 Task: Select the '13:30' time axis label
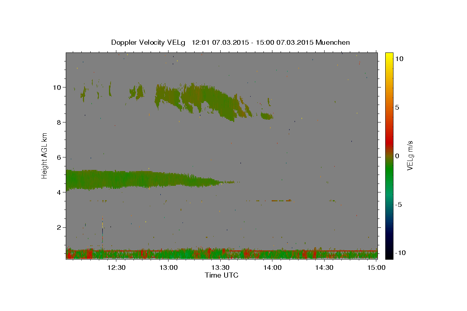coord(220,267)
